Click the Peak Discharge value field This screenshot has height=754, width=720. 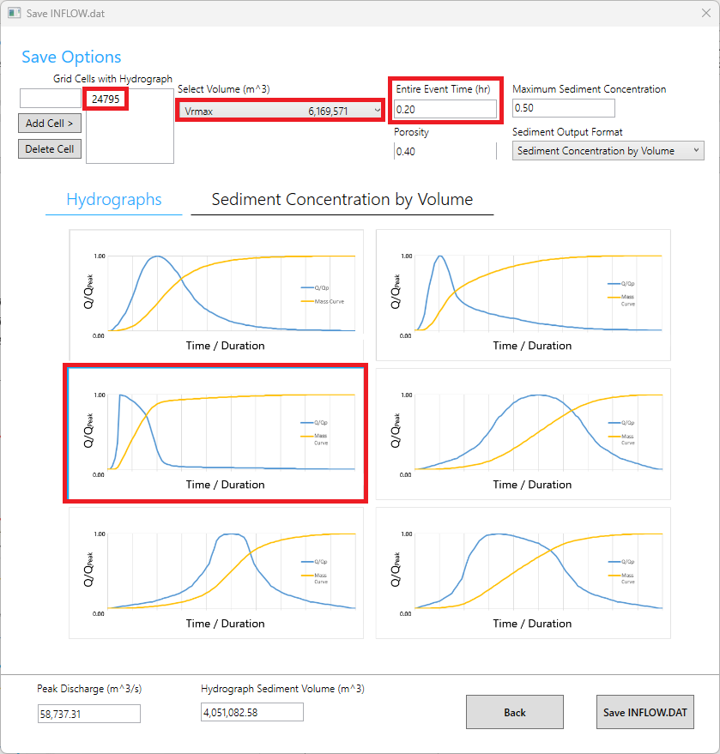[88, 713]
